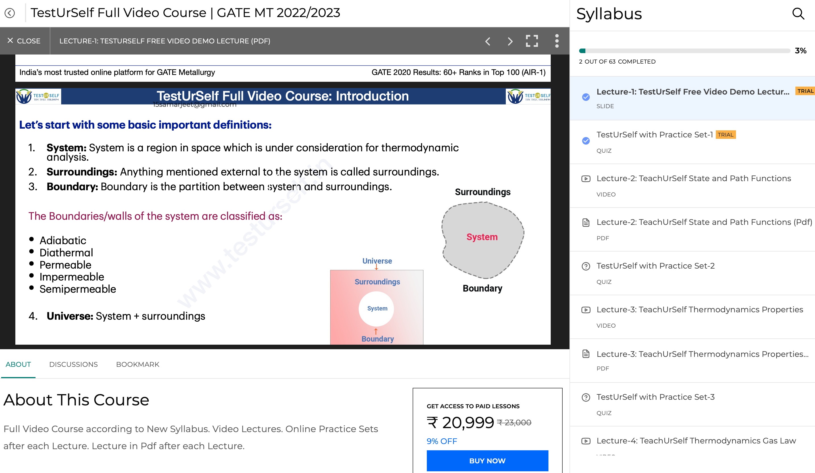Go to next slide with right chevron
This screenshot has height=473, width=815.
[510, 41]
